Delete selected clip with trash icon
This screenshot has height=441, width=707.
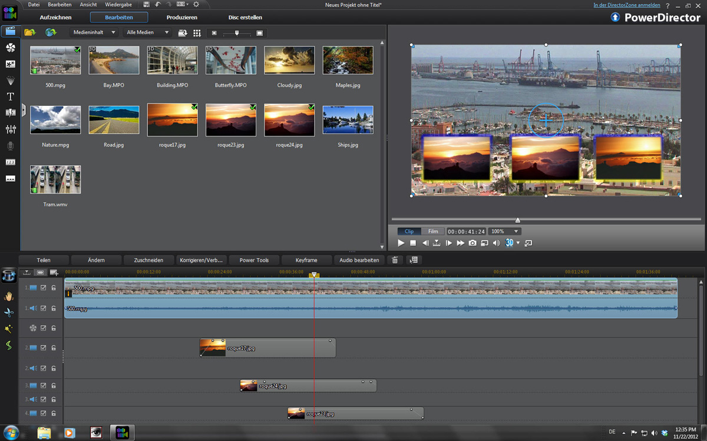coord(395,260)
